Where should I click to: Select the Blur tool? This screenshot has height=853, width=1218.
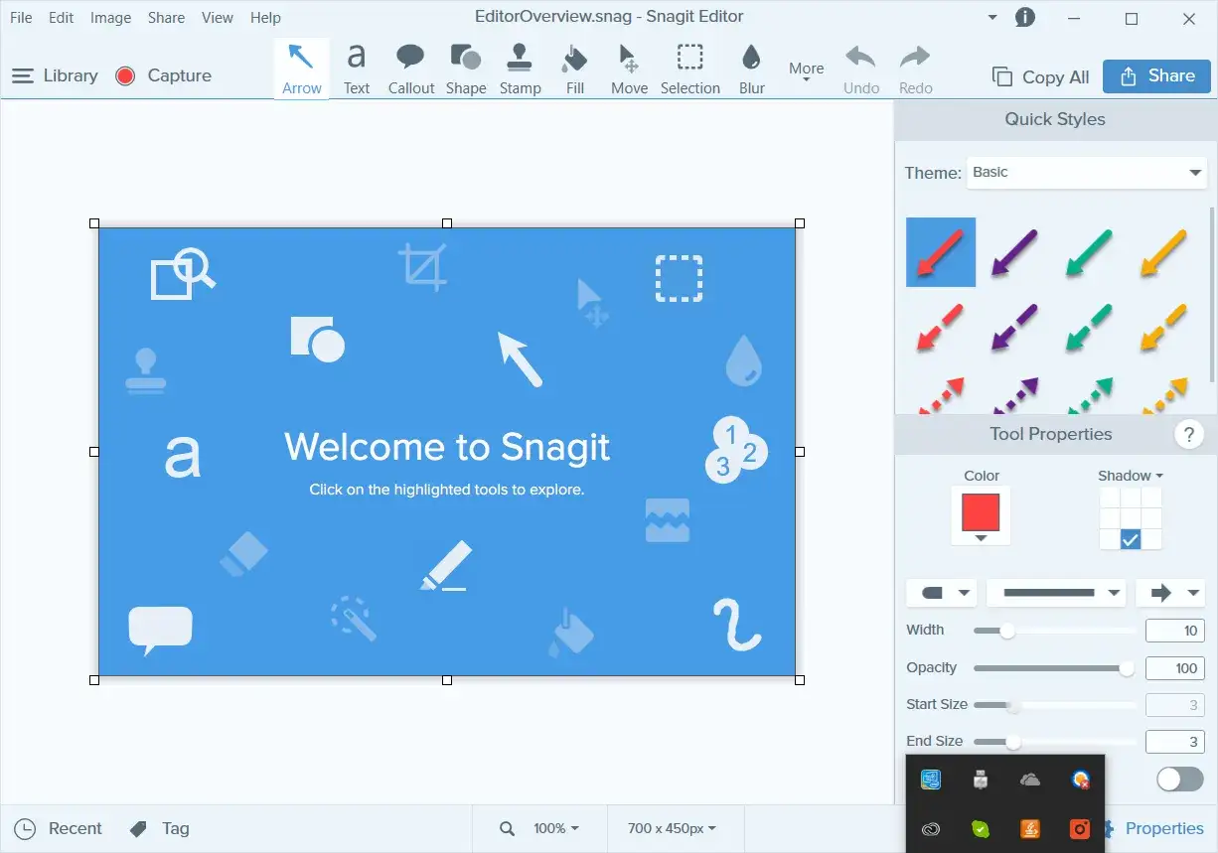[x=751, y=67]
